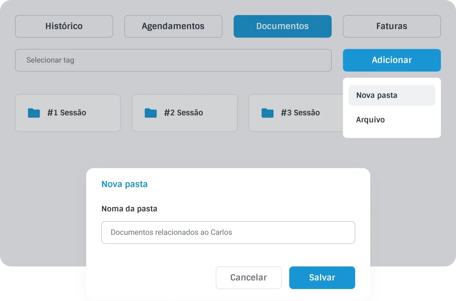Viewport: 456px width, 301px height.
Task: Switch to the Agendamentos tab
Action: 173,26
